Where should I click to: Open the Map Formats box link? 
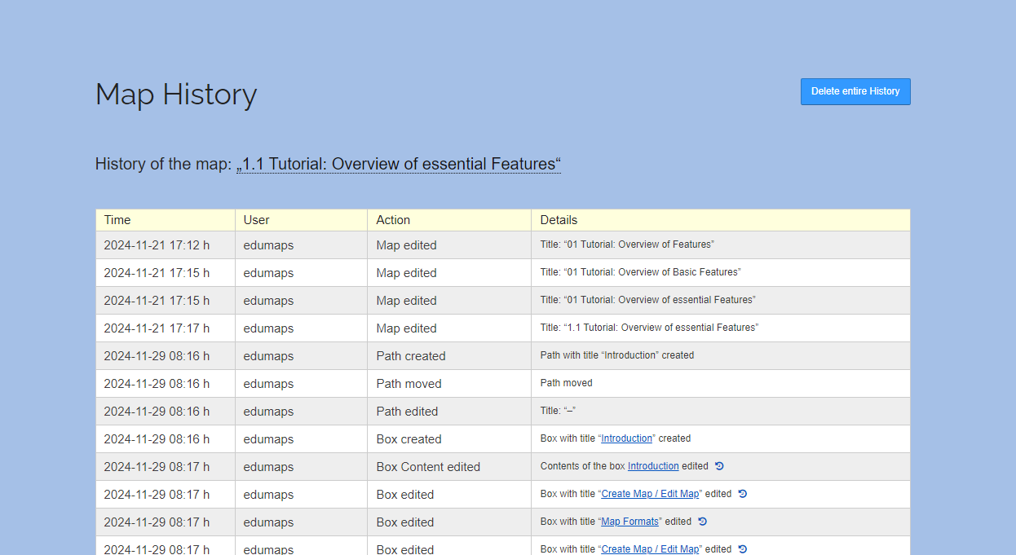point(629,522)
